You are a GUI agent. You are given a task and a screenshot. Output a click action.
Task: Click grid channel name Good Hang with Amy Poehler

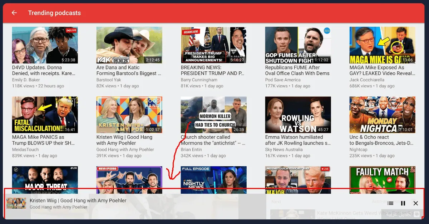(125, 150)
